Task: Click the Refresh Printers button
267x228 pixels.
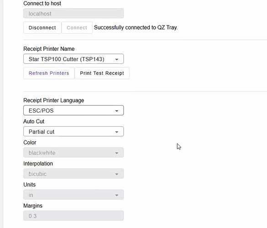Action: [x=49, y=73]
